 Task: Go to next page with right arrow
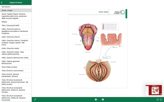[103, 99]
